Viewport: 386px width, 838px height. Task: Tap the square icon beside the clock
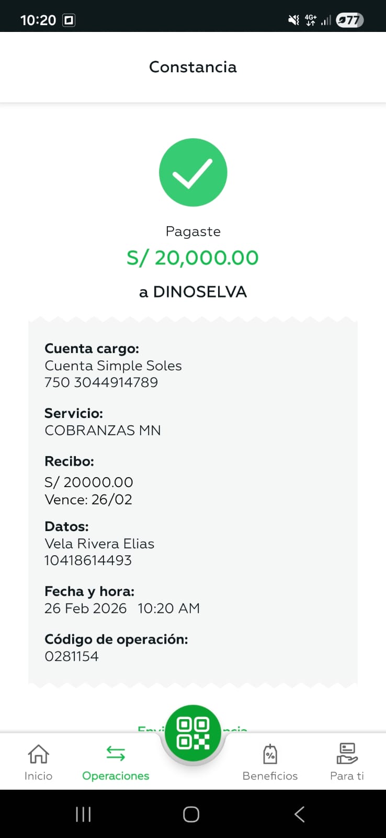click(x=69, y=20)
